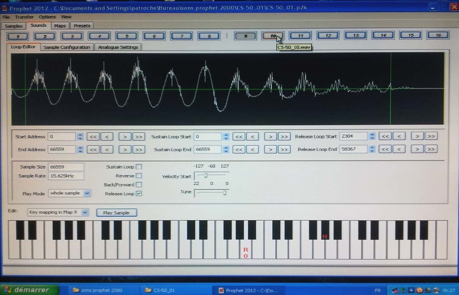This screenshot has height=295, width=459.
Task: Switch to CS-50_01 folder taskbar window
Action: (x=175, y=290)
